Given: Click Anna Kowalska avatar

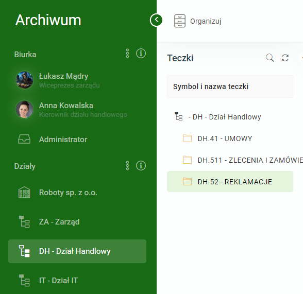Looking at the screenshot, I should tap(24, 109).
